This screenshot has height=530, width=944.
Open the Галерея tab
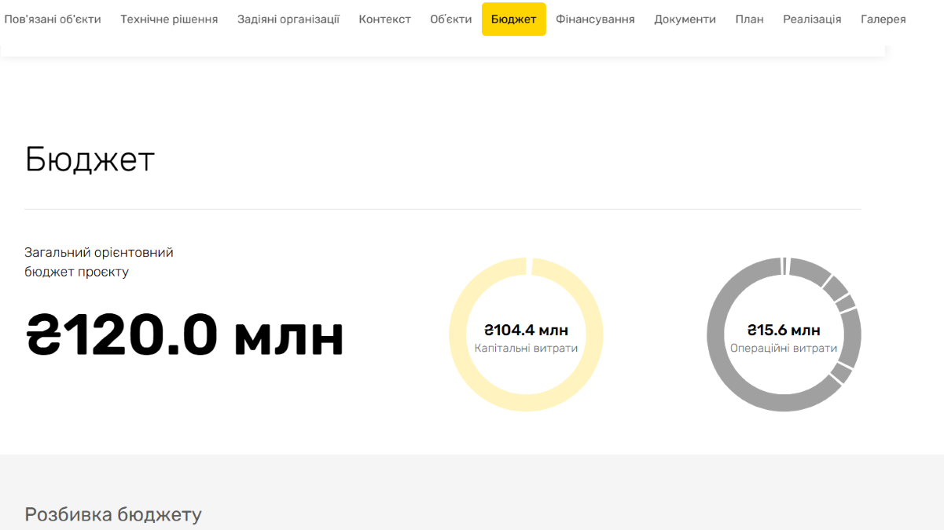pyautogui.click(x=883, y=19)
